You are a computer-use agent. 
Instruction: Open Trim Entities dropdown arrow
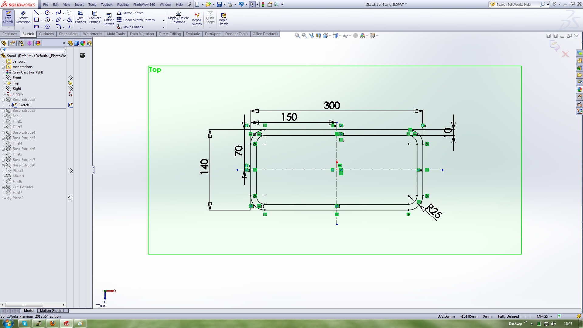(80, 28)
